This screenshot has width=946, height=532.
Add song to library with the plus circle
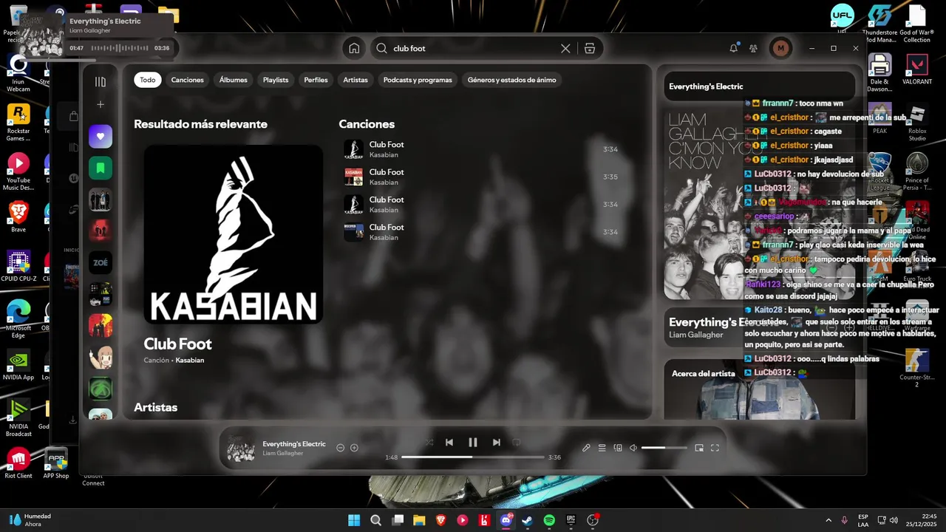coord(354,448)
